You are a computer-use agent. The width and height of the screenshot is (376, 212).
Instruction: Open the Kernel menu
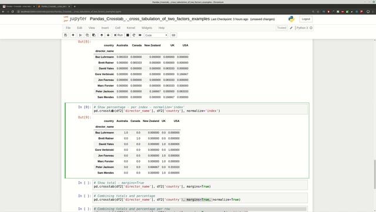[130, 28]
